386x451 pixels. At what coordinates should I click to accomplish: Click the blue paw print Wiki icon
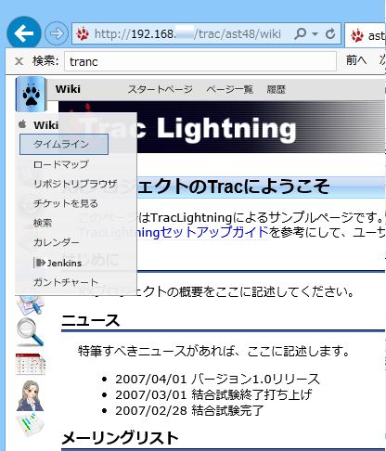tap(31, 95)
